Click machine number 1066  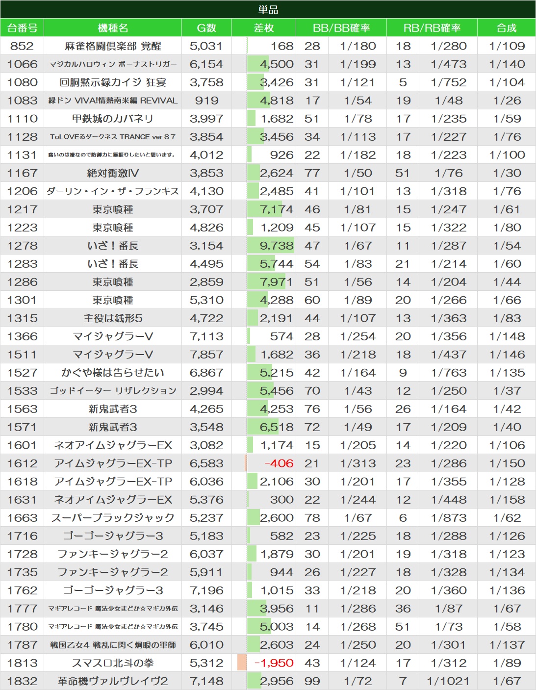pyautogui.click(x=22, y=64)
